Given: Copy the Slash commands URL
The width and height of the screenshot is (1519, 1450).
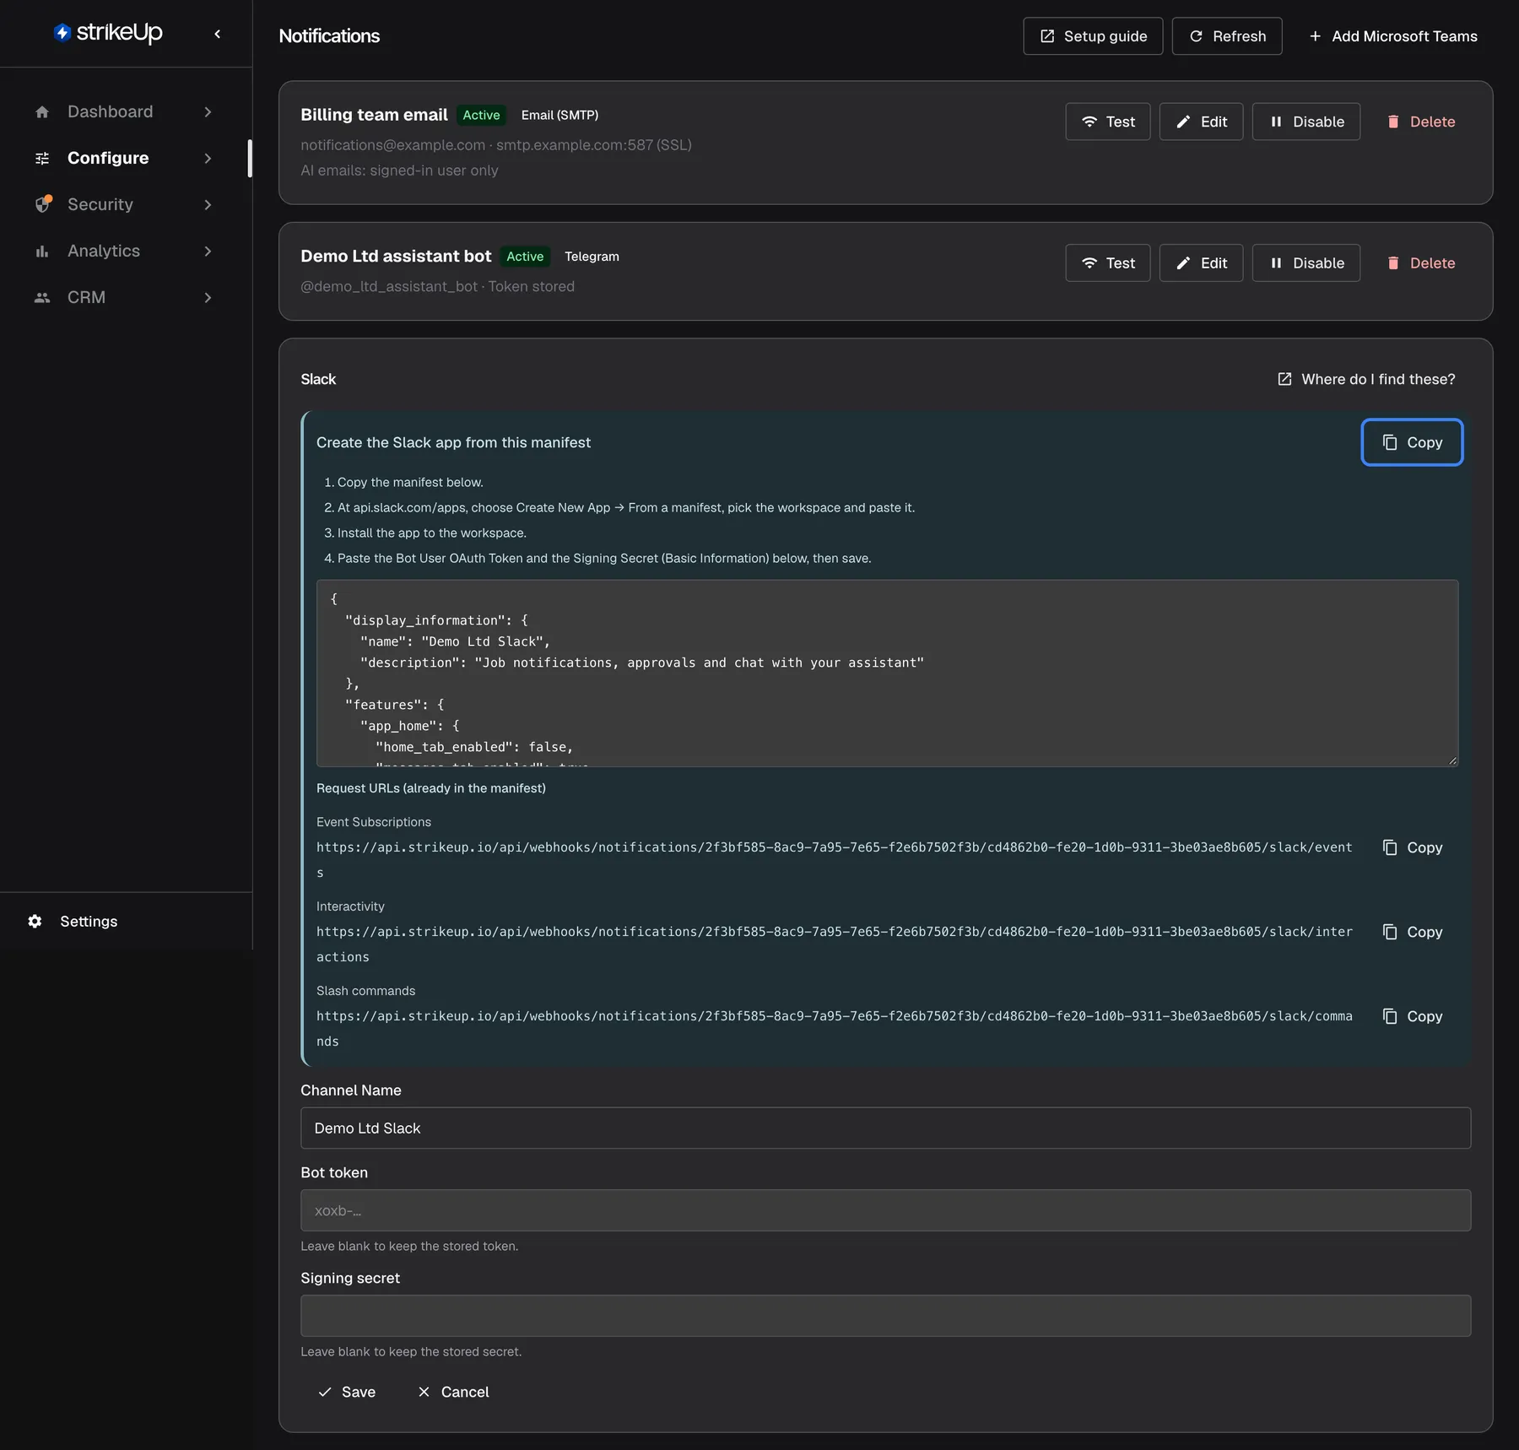Looking at the screenshot, I should (x=1412, y=1016).
